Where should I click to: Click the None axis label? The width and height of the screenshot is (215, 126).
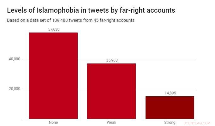click(53, 123)
